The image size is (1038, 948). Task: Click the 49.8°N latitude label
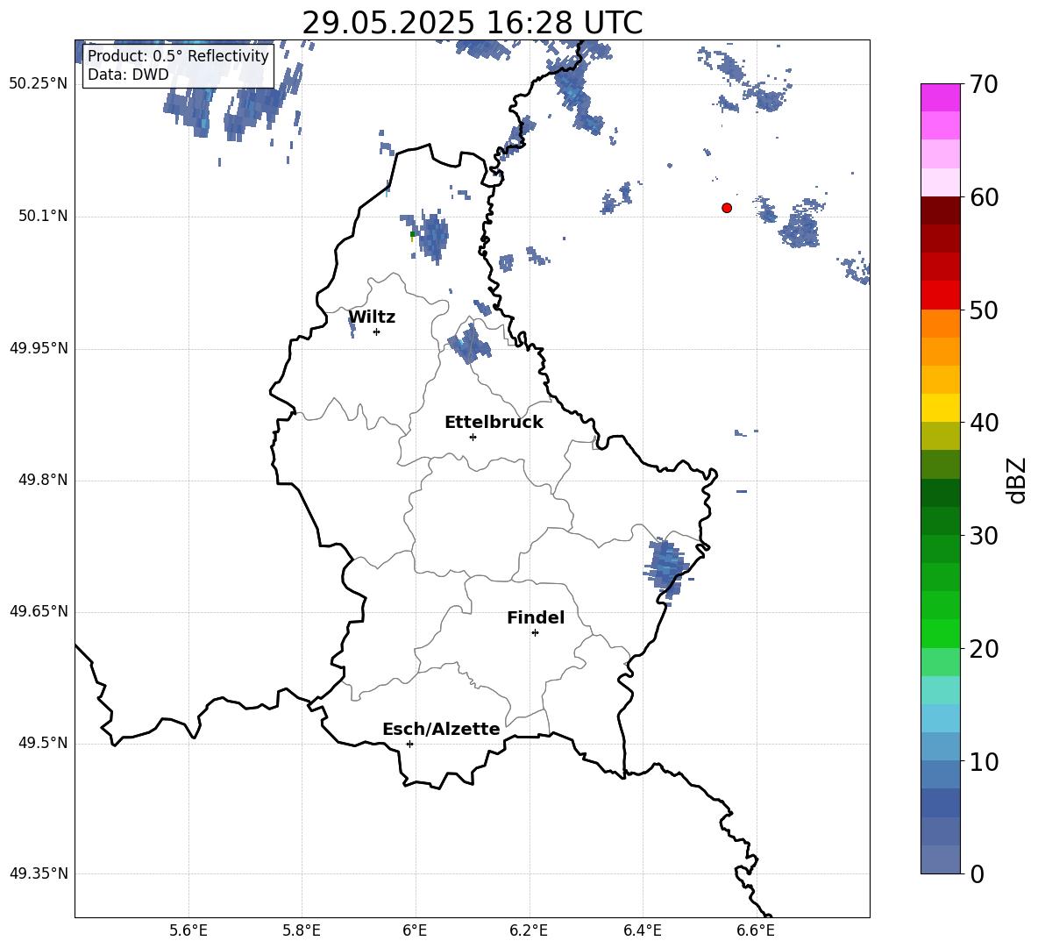point(43,480)
